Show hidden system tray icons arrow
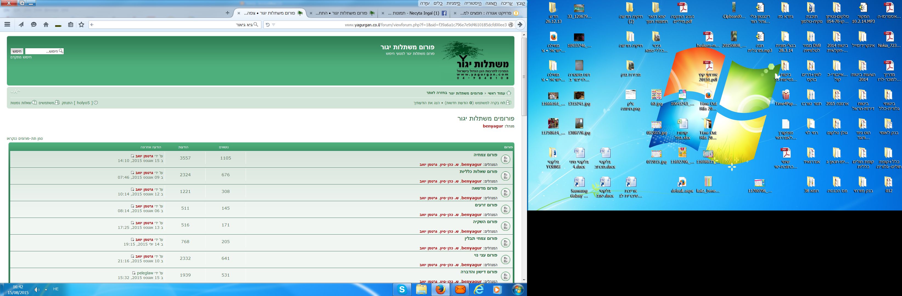 46,289
